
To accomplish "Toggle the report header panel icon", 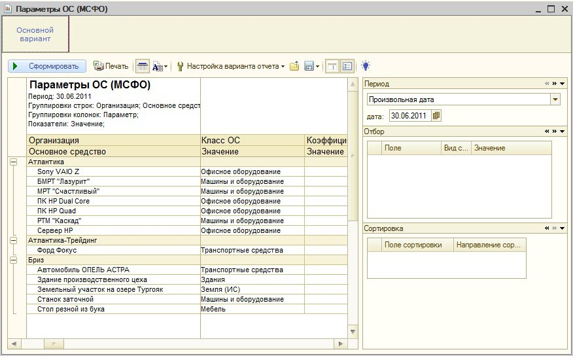I will (x=332, y=66).
